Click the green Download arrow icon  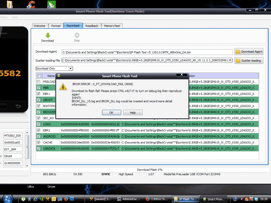pyautogui.click(x=48, y=35)
